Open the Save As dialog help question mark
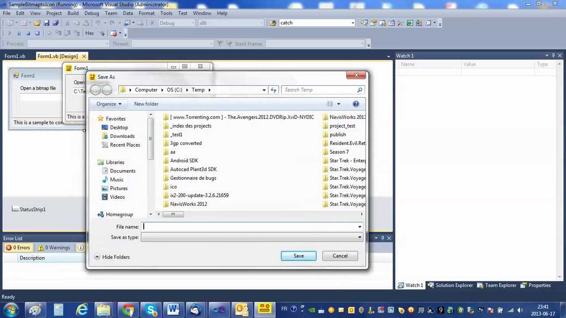This screenshot has height=318, width=566. click(x=356, y=104)
